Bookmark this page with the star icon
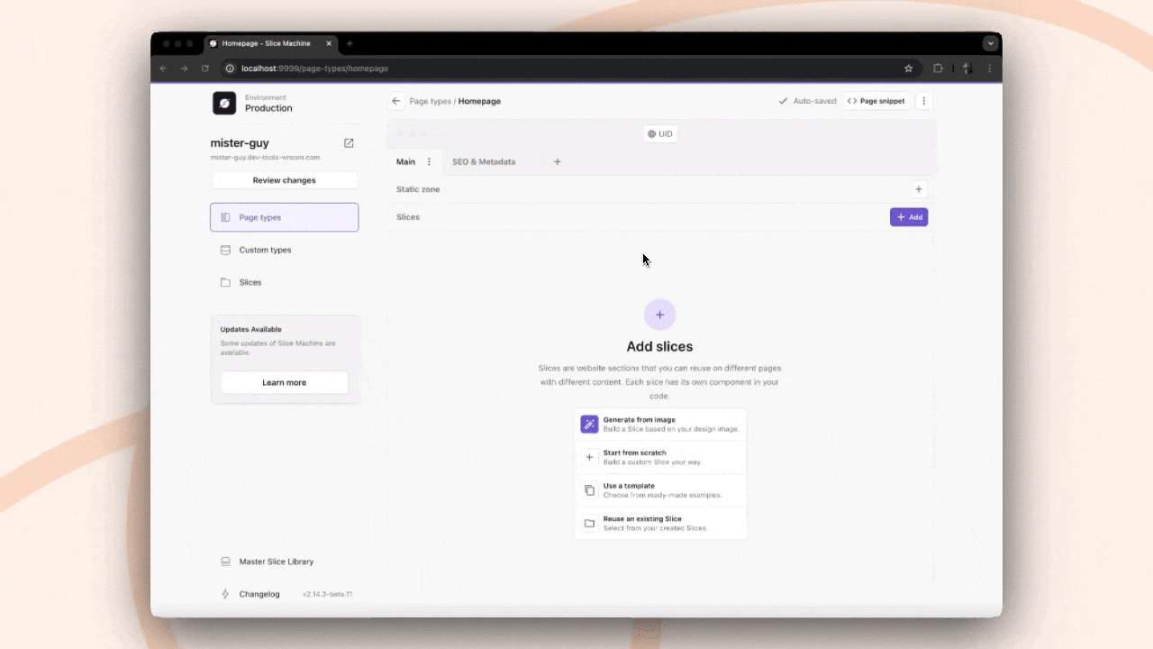The height and width of the screenshot is (649, 1153). 908,69
